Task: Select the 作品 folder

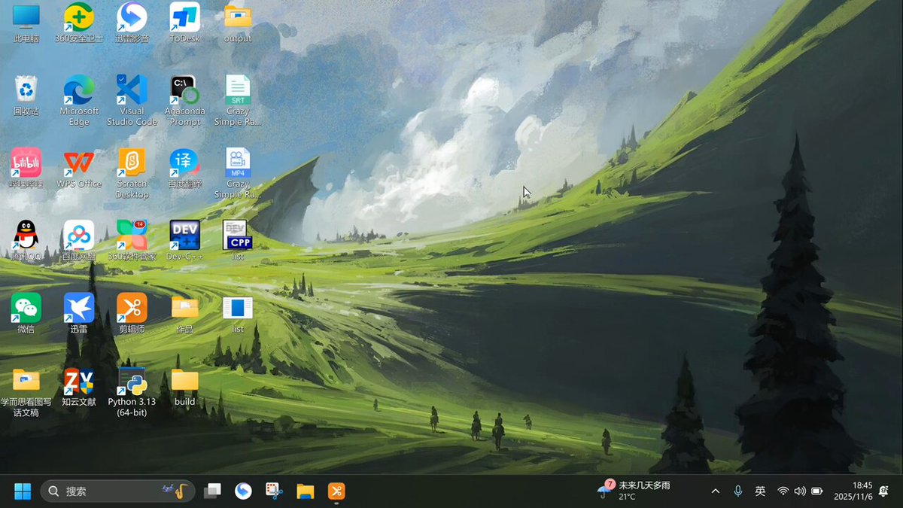Action: pos(185,313)
